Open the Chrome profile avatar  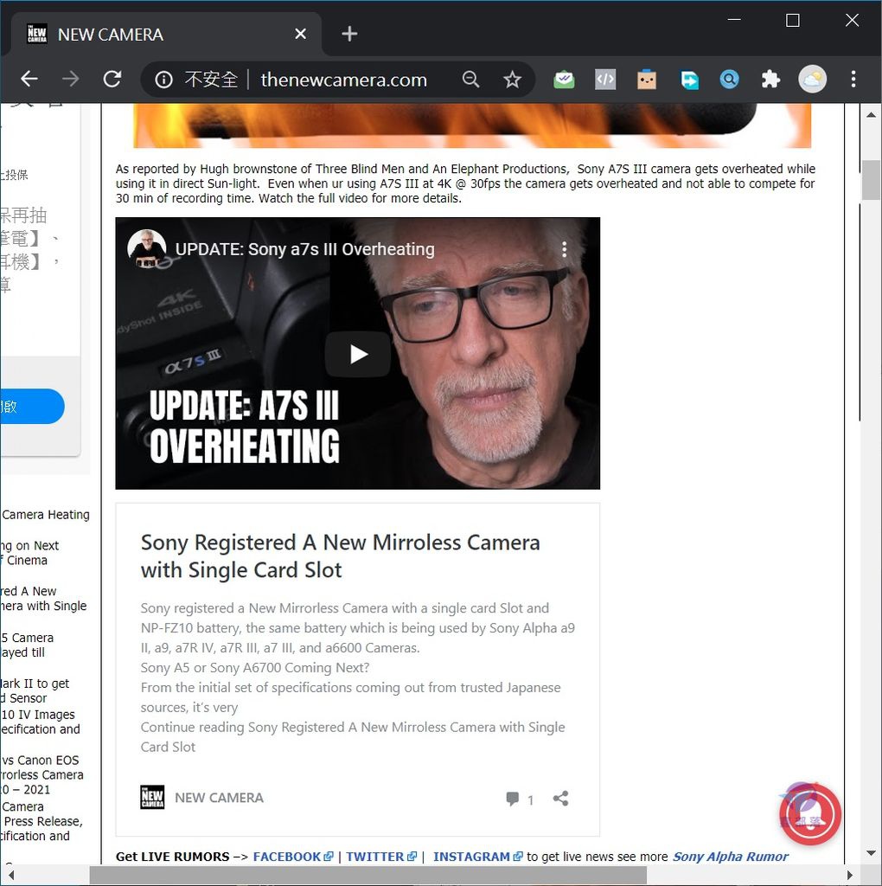coord(813,79)
